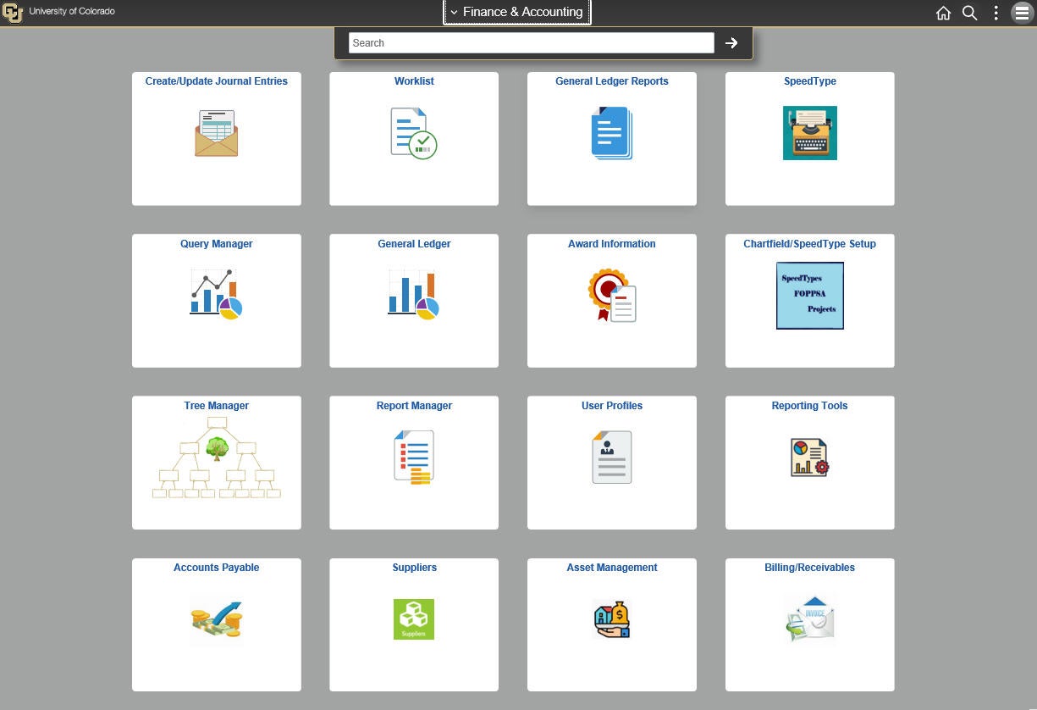Click the green Suppliers boxes icon
This screenshot has height=710, width=1037.
tap(414, 619)
